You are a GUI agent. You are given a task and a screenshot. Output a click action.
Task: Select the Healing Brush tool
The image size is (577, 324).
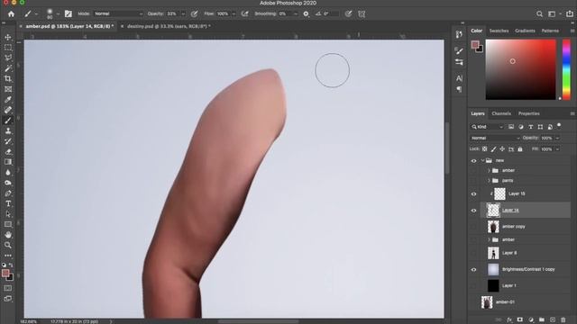(x=8, y=110)
